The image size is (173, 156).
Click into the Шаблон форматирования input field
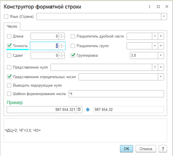116,94
